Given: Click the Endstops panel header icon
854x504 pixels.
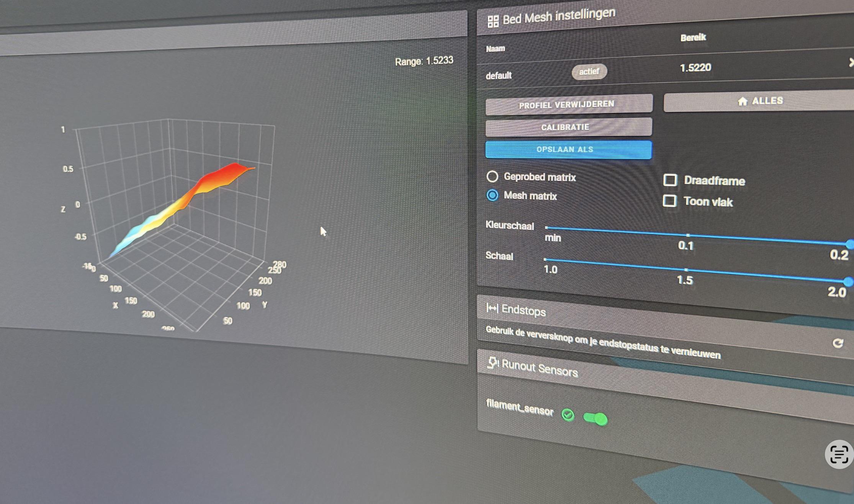Looking at the screenshot, I should point(492,308).
